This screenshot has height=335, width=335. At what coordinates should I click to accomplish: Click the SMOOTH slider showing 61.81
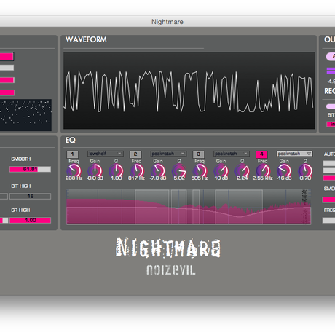tap(31, 169)
